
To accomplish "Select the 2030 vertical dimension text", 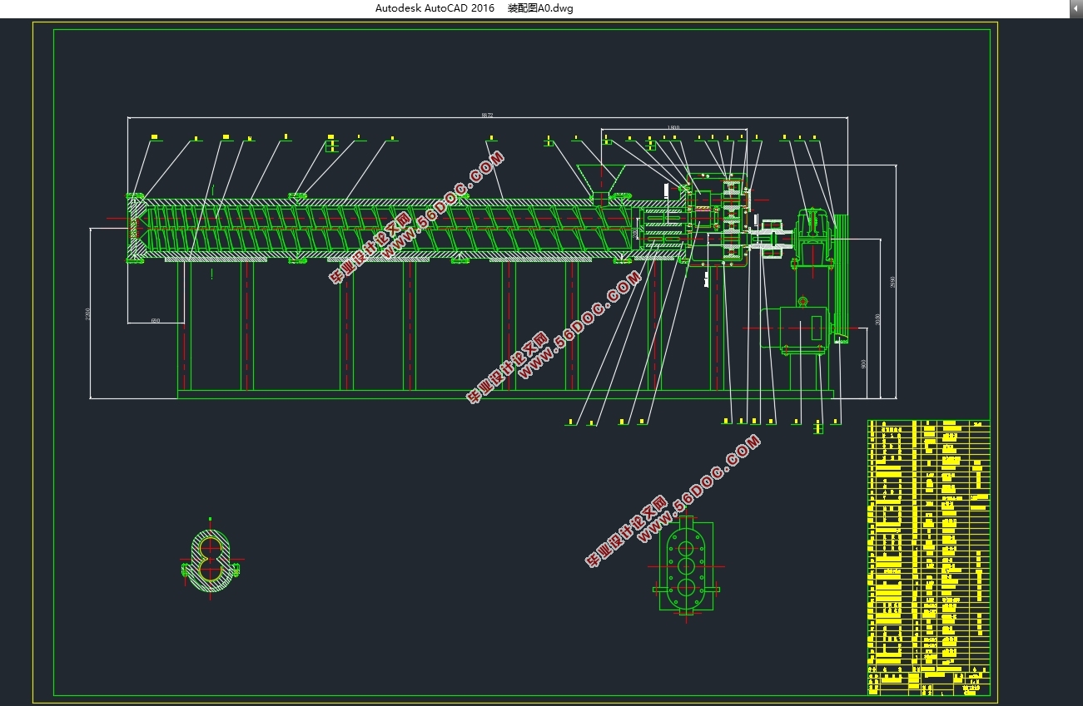I will point(877,318).
